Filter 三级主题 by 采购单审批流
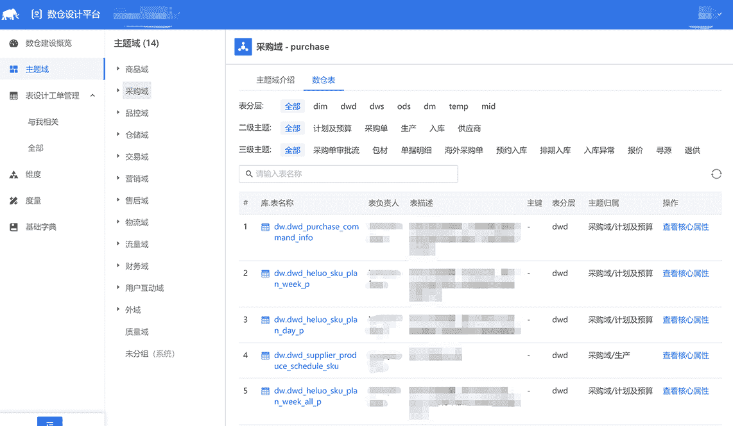This screenshot has height=426, width=733. 336,151
